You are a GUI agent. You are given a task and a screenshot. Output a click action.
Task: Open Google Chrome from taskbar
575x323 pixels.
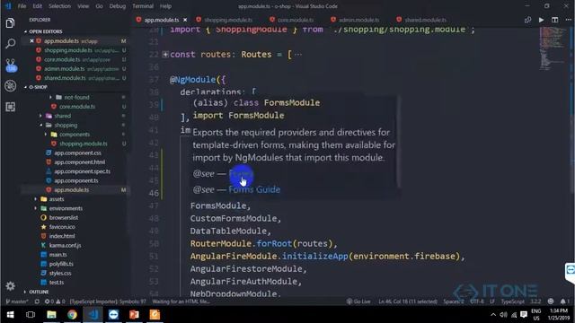[x=72, y=315]
